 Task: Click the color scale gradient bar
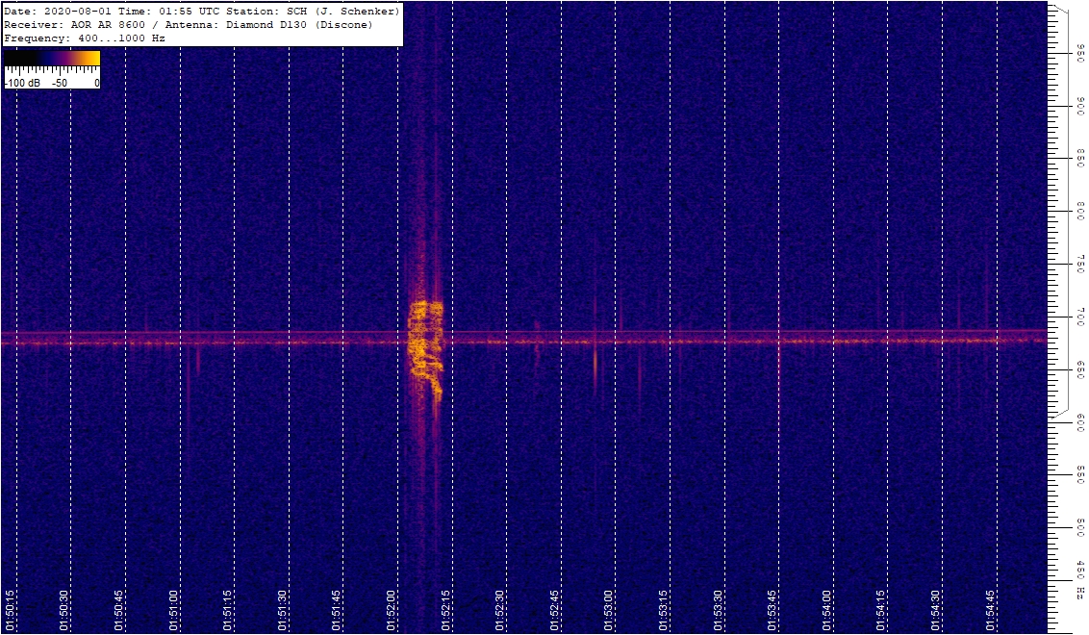[x=52, y=59]
